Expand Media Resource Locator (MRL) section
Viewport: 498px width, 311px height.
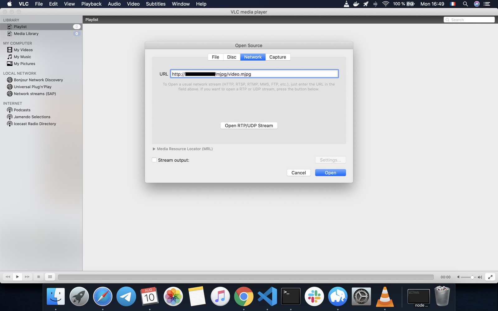[154, 149]
